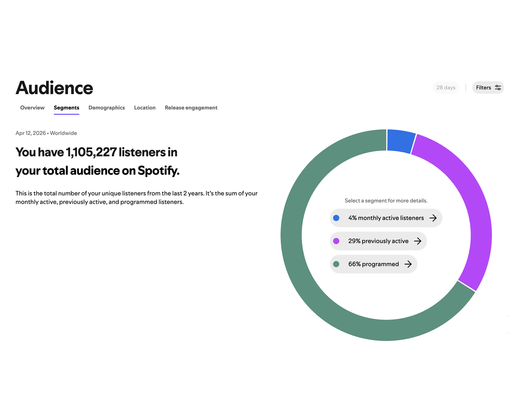This screenshot has height=413, width=528.
Task: Click the total audience description paragraph
Action: pos(136,198)
